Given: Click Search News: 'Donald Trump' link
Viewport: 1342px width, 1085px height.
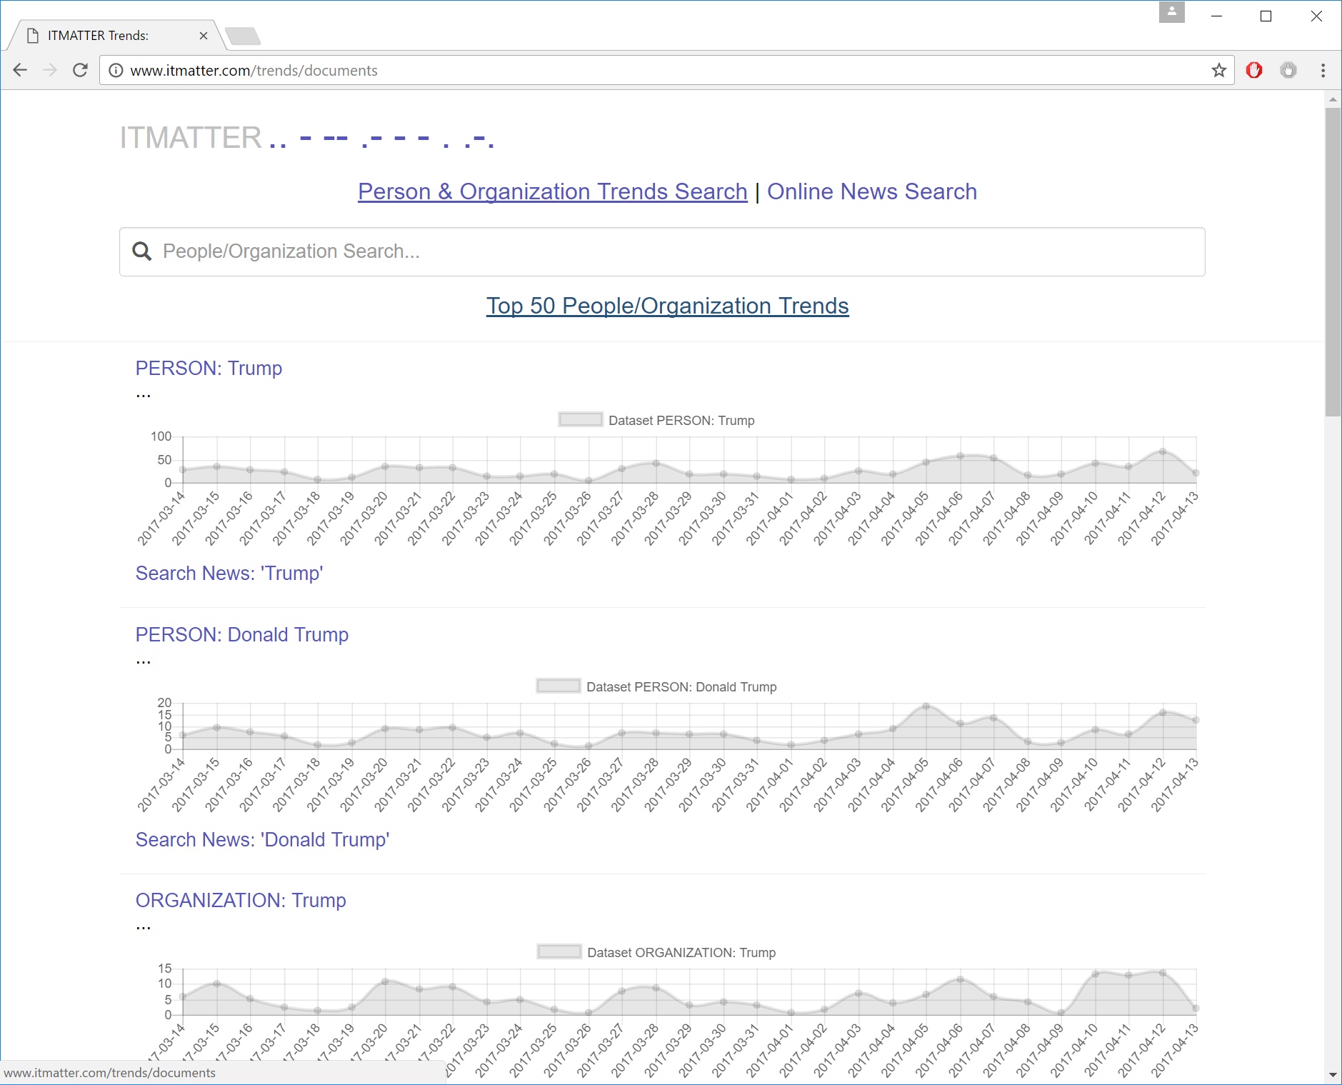Looking at the screenshot, I should coord(262,839).
